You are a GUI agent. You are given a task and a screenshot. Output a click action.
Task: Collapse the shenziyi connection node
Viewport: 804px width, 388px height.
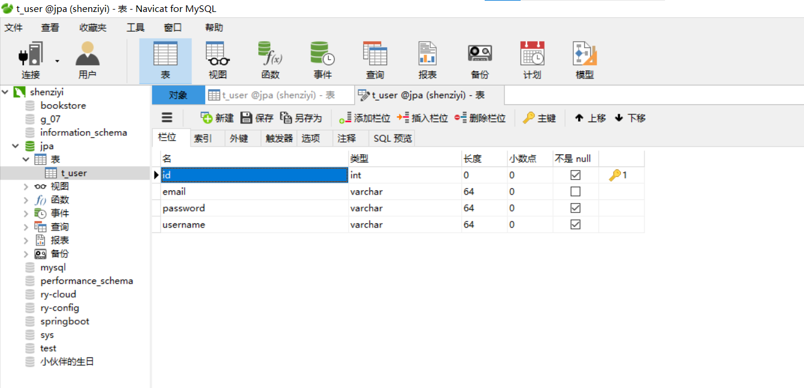click(x=5, y=92)
